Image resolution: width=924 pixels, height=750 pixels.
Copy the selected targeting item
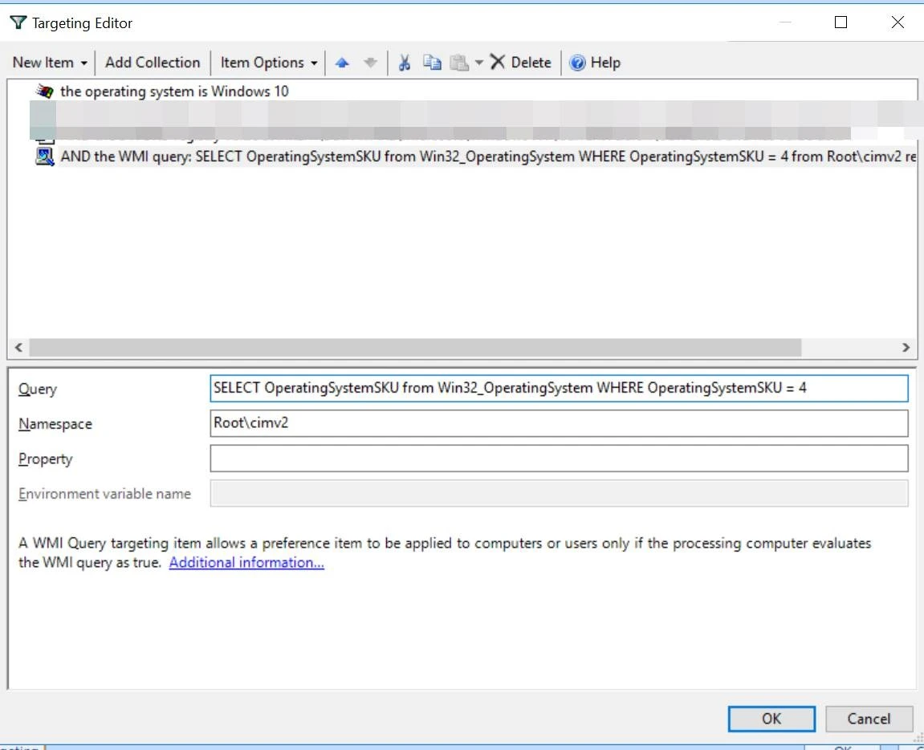(x=432, y=63)
